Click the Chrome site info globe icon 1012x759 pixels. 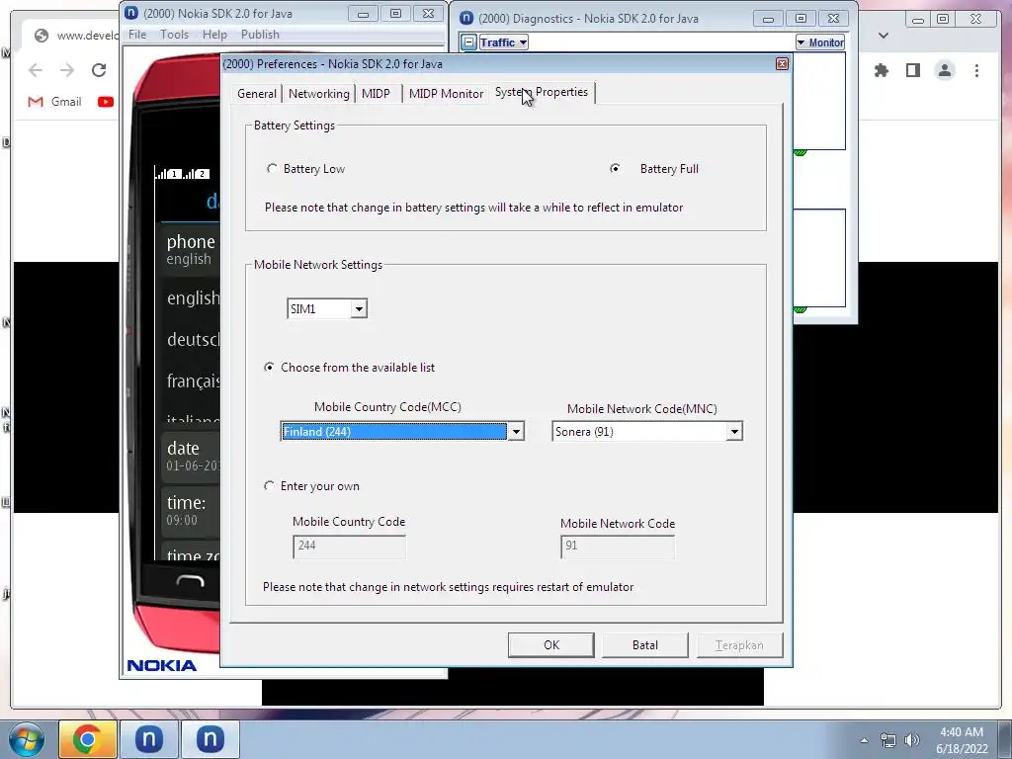click(x=42, y=36)
